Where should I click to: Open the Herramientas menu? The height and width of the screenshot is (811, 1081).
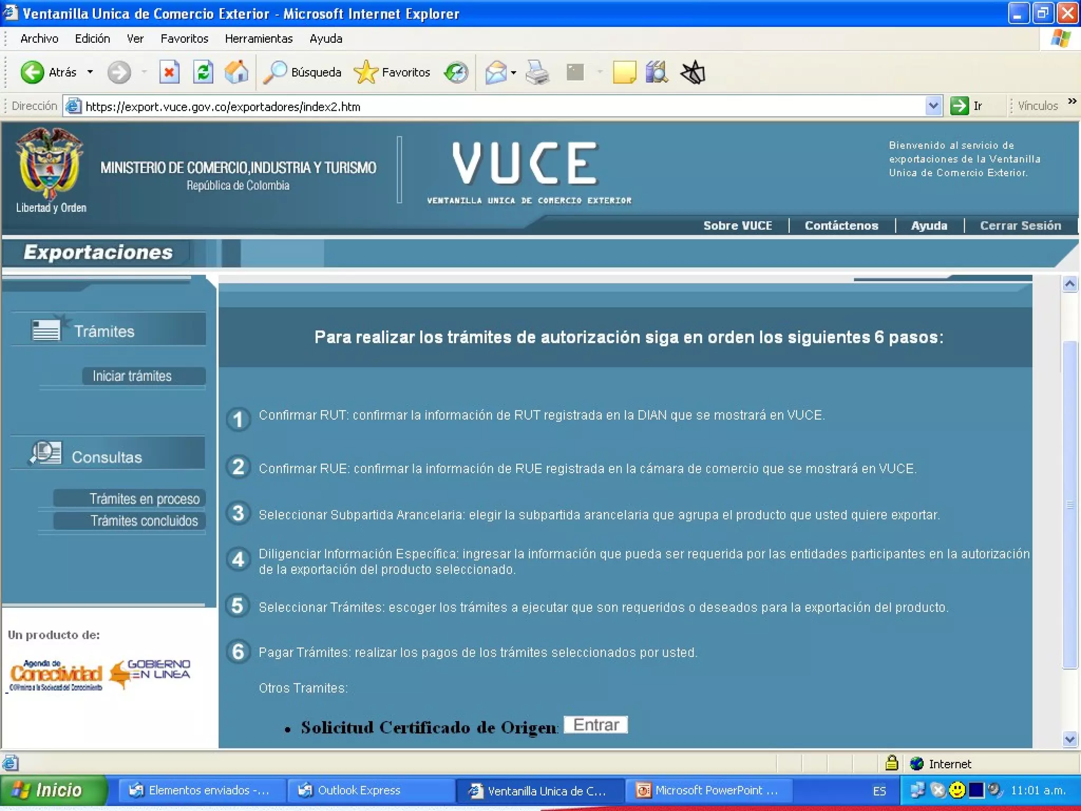coord(258,39)
